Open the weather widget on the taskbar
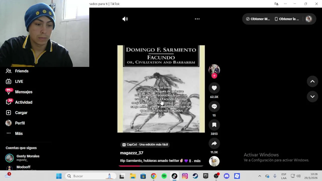The width and height of the screenshot is (322, 181). [x=8, y=175]
